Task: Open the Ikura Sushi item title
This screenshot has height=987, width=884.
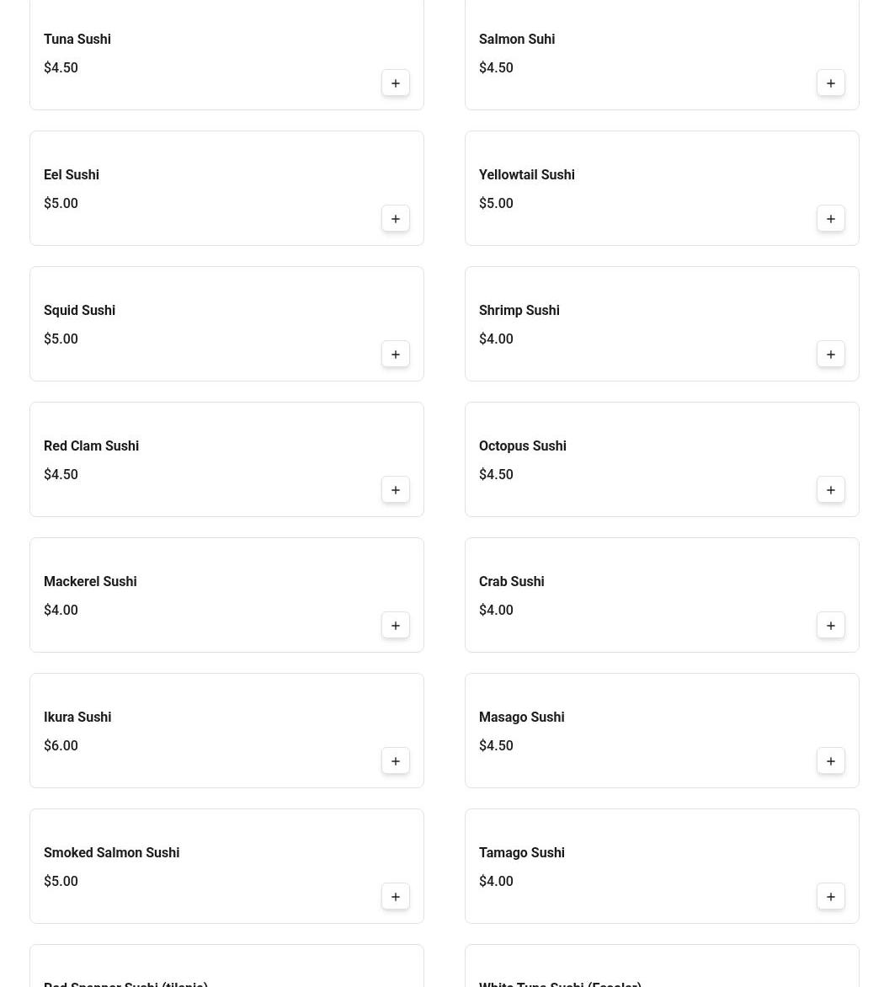Action: coord(77,718)
